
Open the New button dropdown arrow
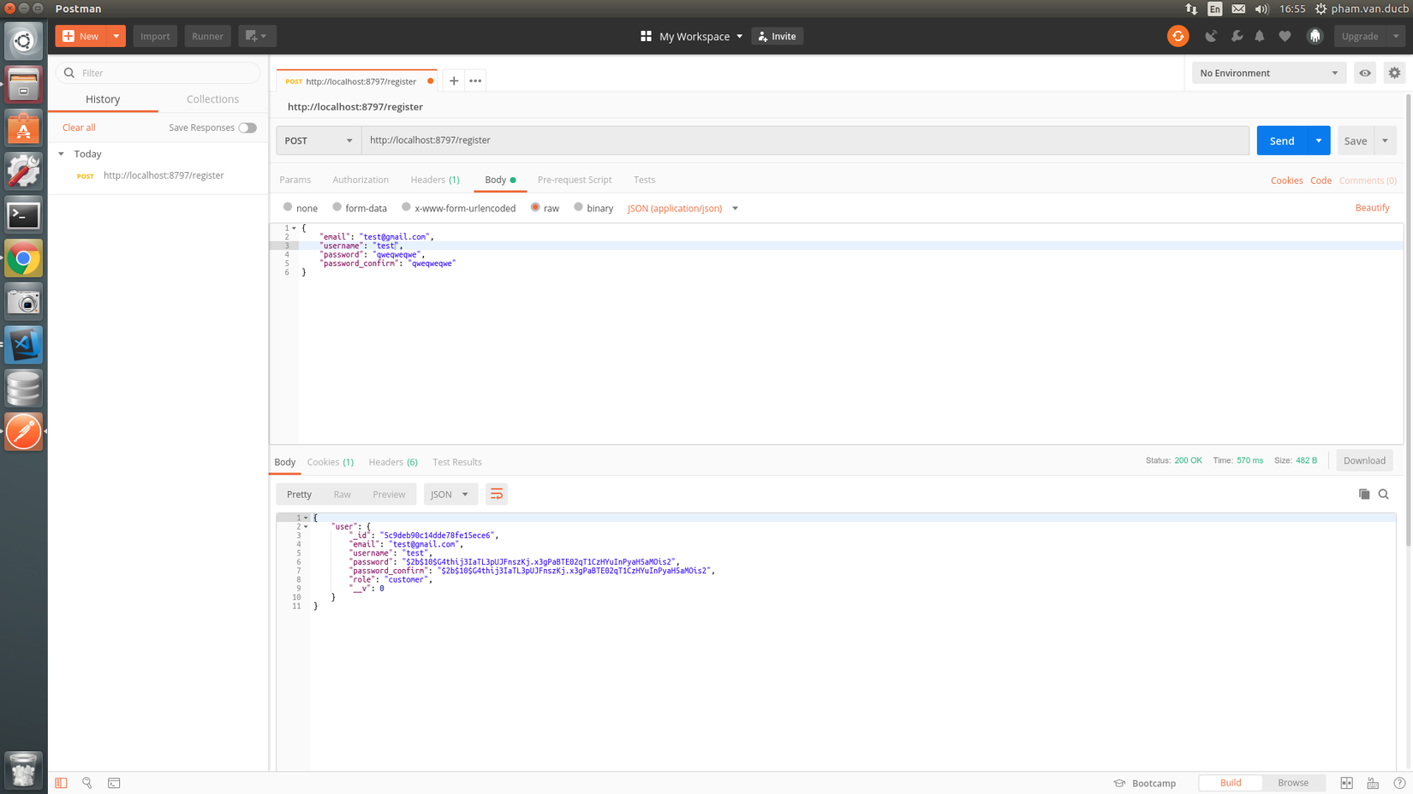tap(116, 36)
